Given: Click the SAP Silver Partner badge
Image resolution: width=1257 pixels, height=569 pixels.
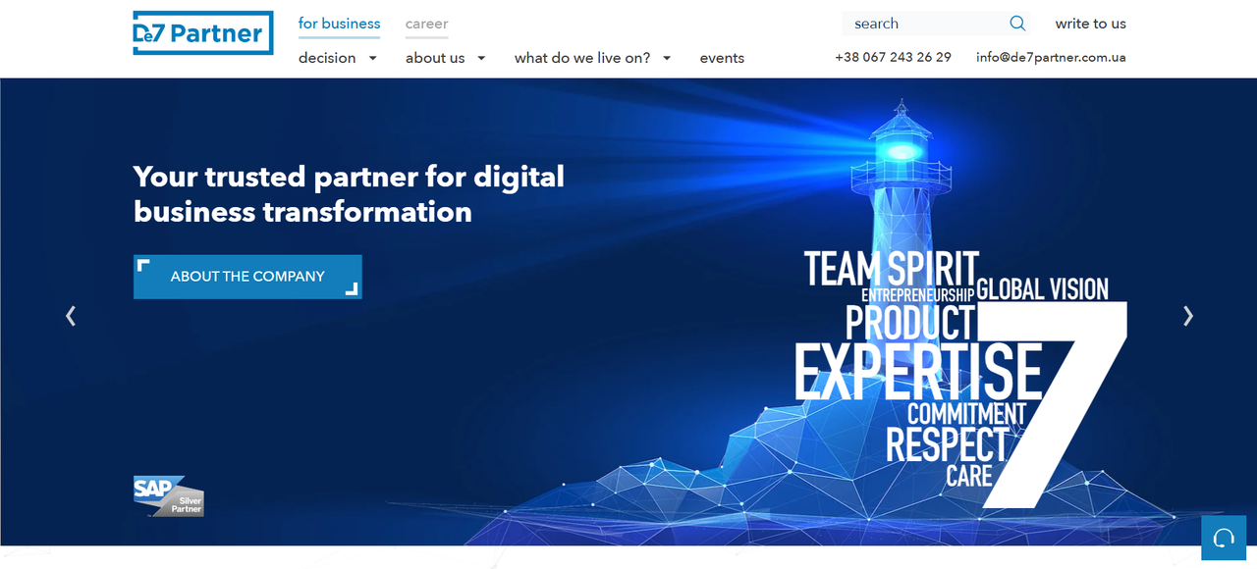Looking at the screenshot, I should click(x=169, y=495).
